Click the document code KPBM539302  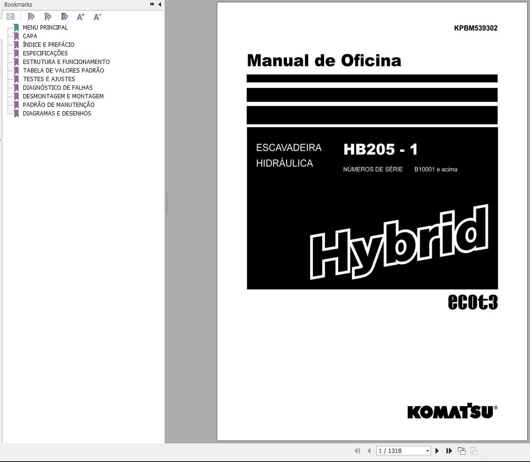476,28
